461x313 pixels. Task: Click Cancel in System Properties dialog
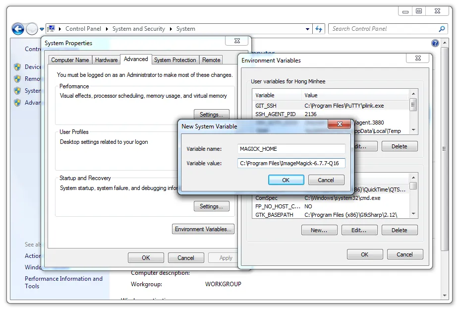[x=186, y=258]
